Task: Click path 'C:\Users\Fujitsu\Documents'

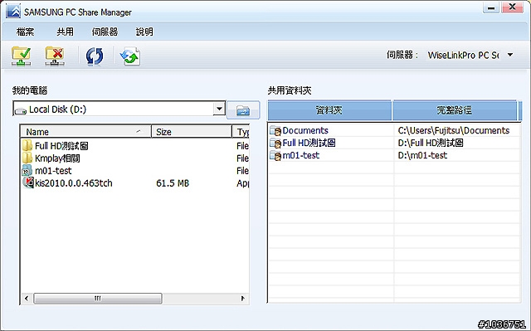Action: 454,130
